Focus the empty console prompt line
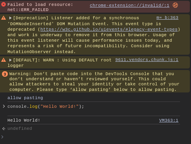This screenshot has width=191, height=144. [x=95, y=137]
